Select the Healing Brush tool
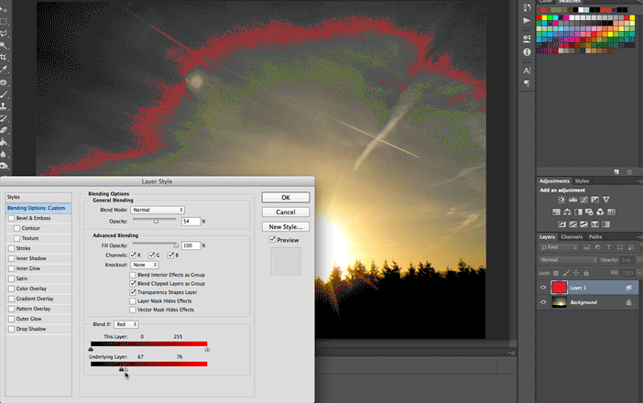This screenshot has height=403, width=643. (x=4, y=82)
